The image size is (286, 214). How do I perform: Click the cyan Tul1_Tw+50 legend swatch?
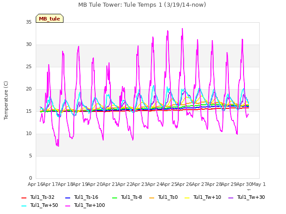click(24, 206)
